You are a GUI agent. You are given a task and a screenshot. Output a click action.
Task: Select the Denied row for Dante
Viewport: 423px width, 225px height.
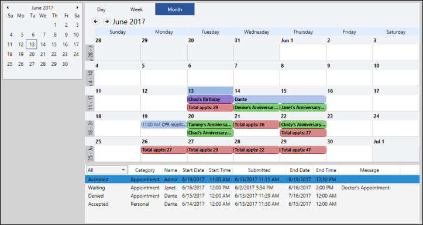tap(252, 196)
